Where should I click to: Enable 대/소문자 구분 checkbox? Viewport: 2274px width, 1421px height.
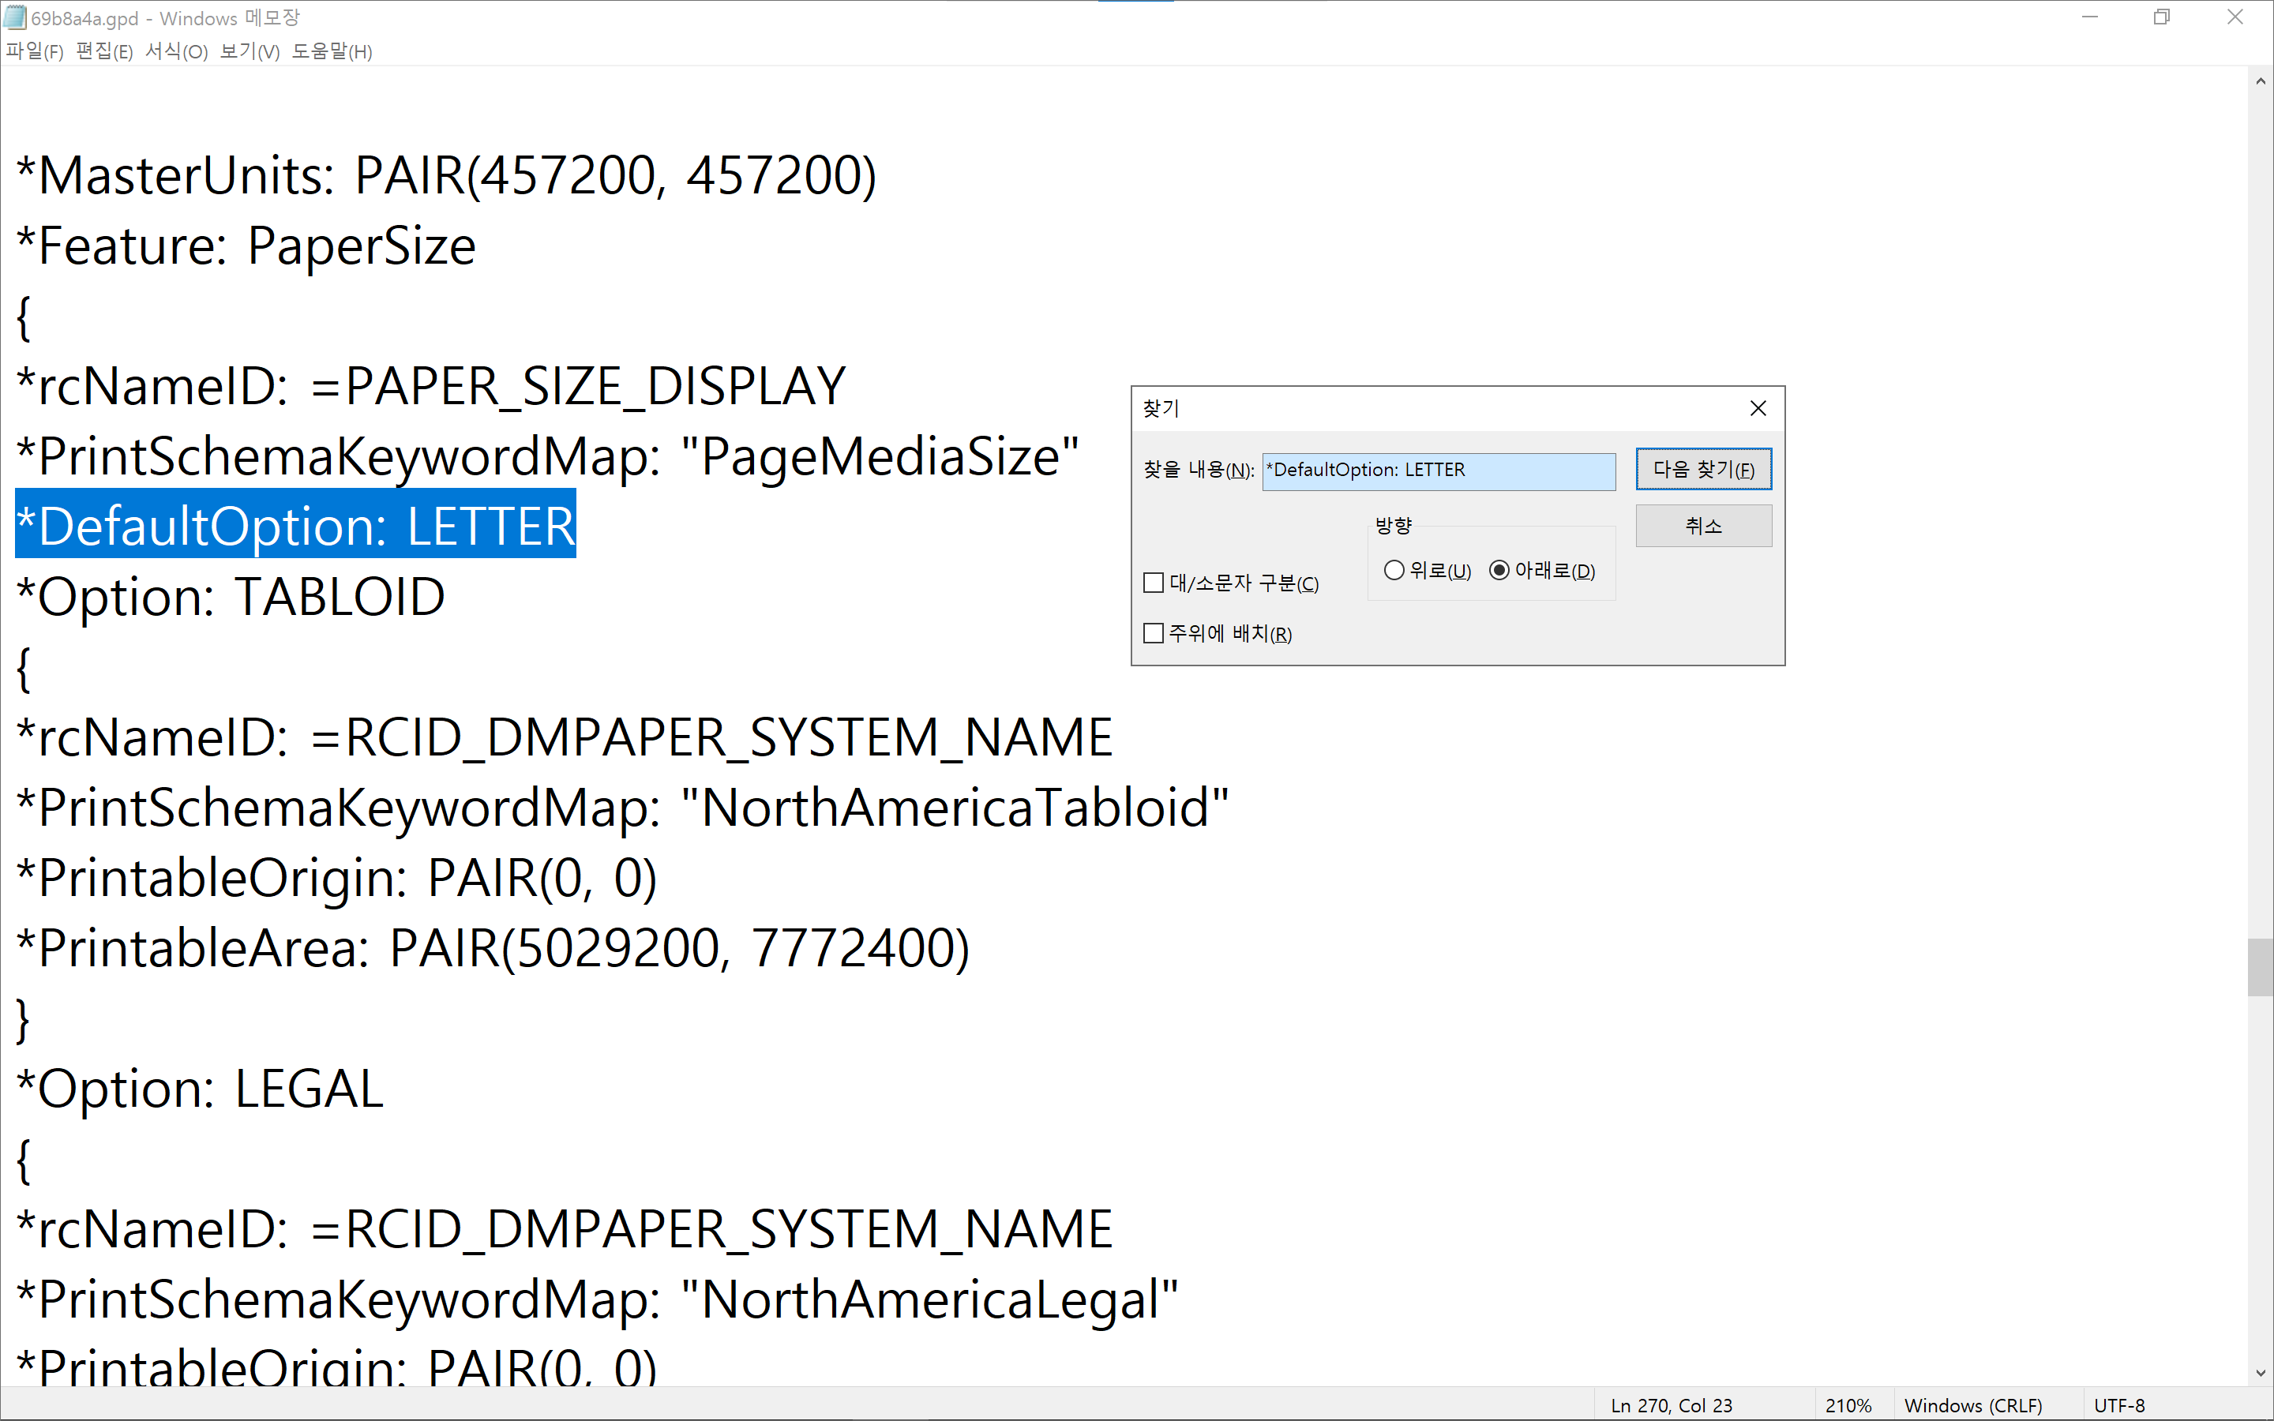click(x=1154, y=583)
